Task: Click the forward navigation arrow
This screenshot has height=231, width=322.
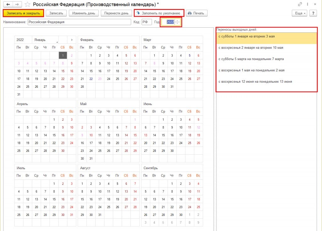Action: tap(17, 4)
